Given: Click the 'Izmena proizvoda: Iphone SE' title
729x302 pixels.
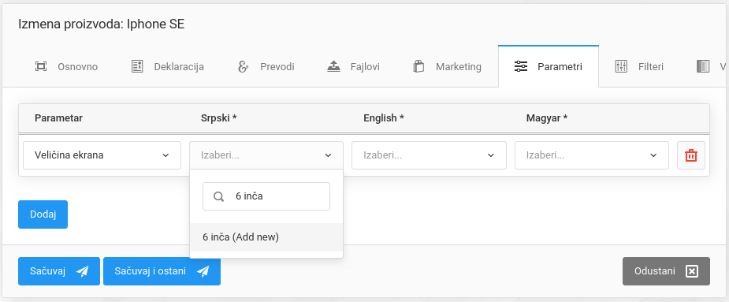Looking at the screenshot, I should click(x=102, y=24).
